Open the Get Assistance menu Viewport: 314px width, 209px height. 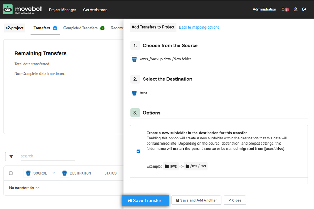pyautogui.click(x=95, y=10)
